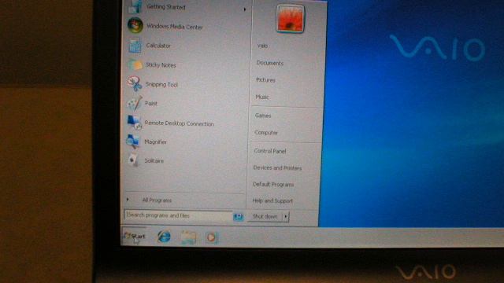The height and width of the screenshot is (283, 504).
Task: Click Internet Explorer taskbar icon
Action: [164, 237]
